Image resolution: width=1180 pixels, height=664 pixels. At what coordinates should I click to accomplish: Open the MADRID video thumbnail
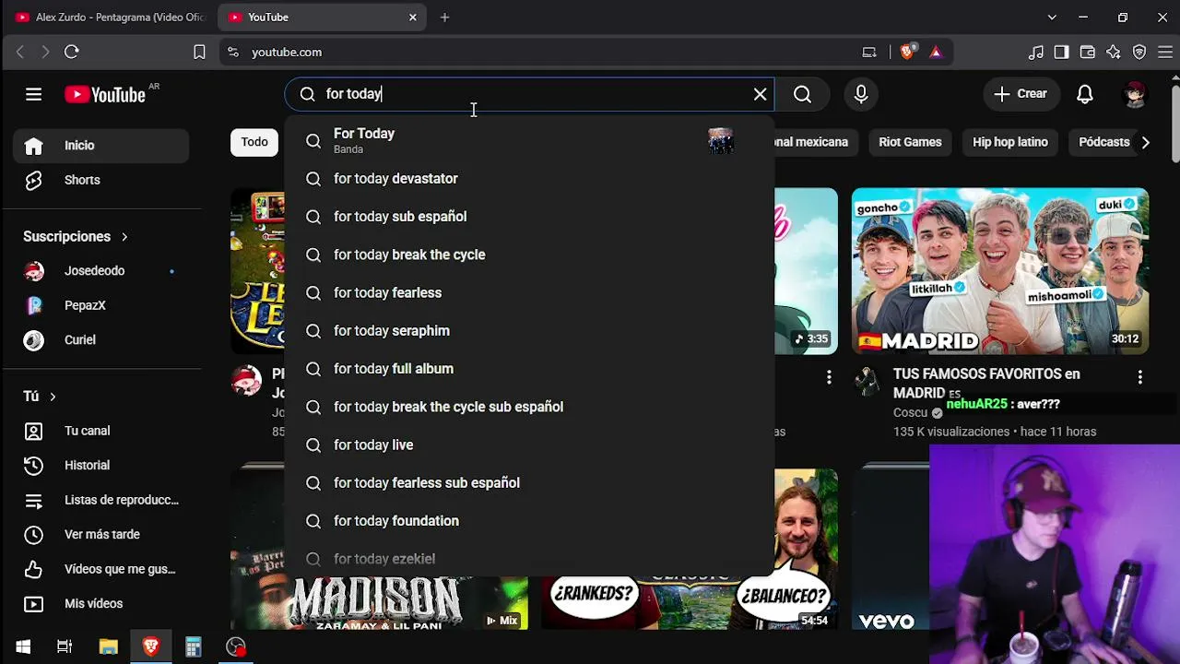point(1000,271)
